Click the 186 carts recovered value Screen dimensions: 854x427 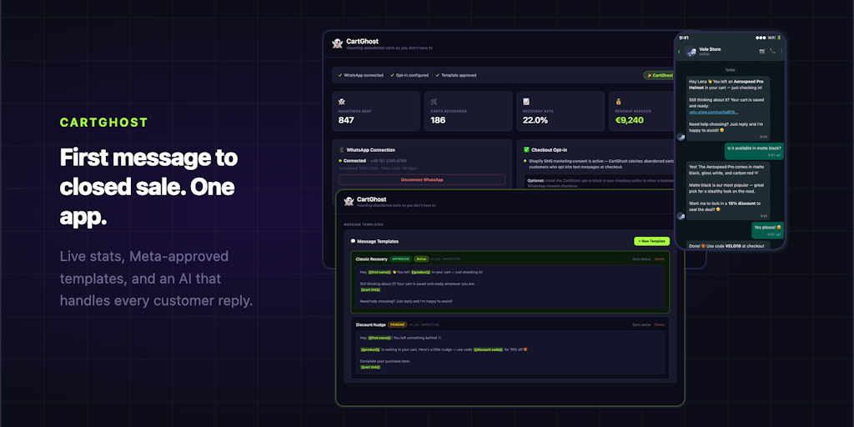(438, 120)
